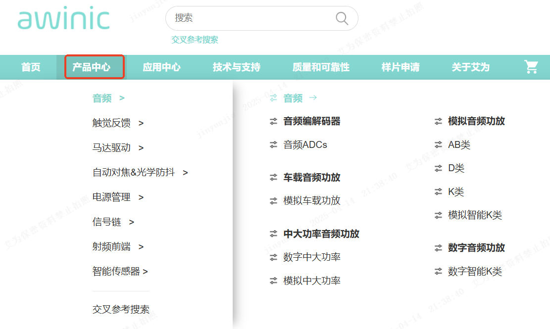The width and height of the screenshot is (550, 329).
Task: Click the shopping cart icon
Action: (x=531, y=67)
